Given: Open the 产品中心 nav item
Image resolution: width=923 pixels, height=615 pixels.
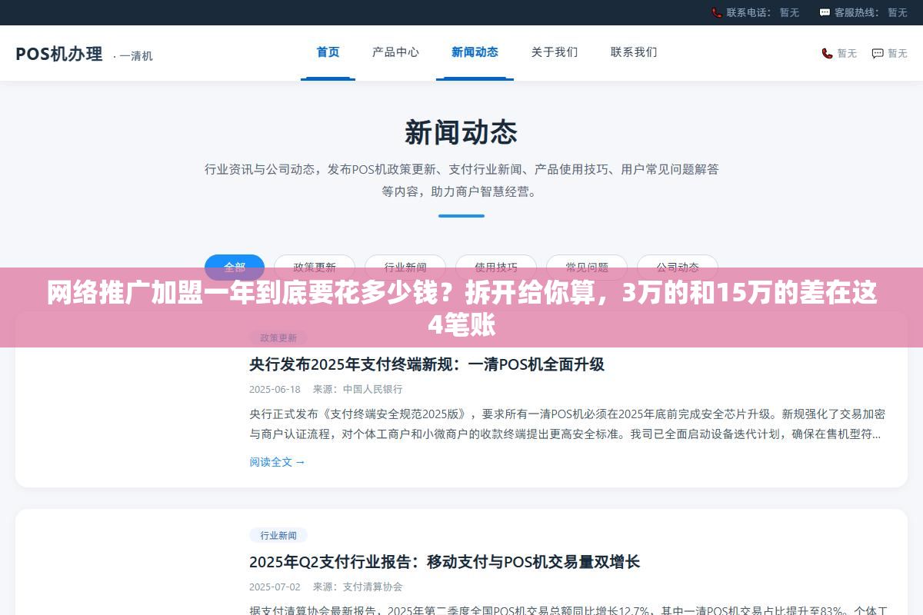Looking at the screenshot, I should 395,52.
